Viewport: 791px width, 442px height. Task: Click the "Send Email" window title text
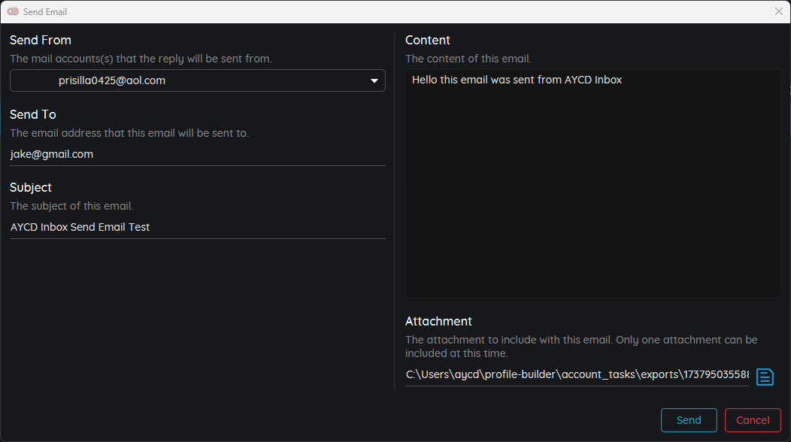point(45,12)
